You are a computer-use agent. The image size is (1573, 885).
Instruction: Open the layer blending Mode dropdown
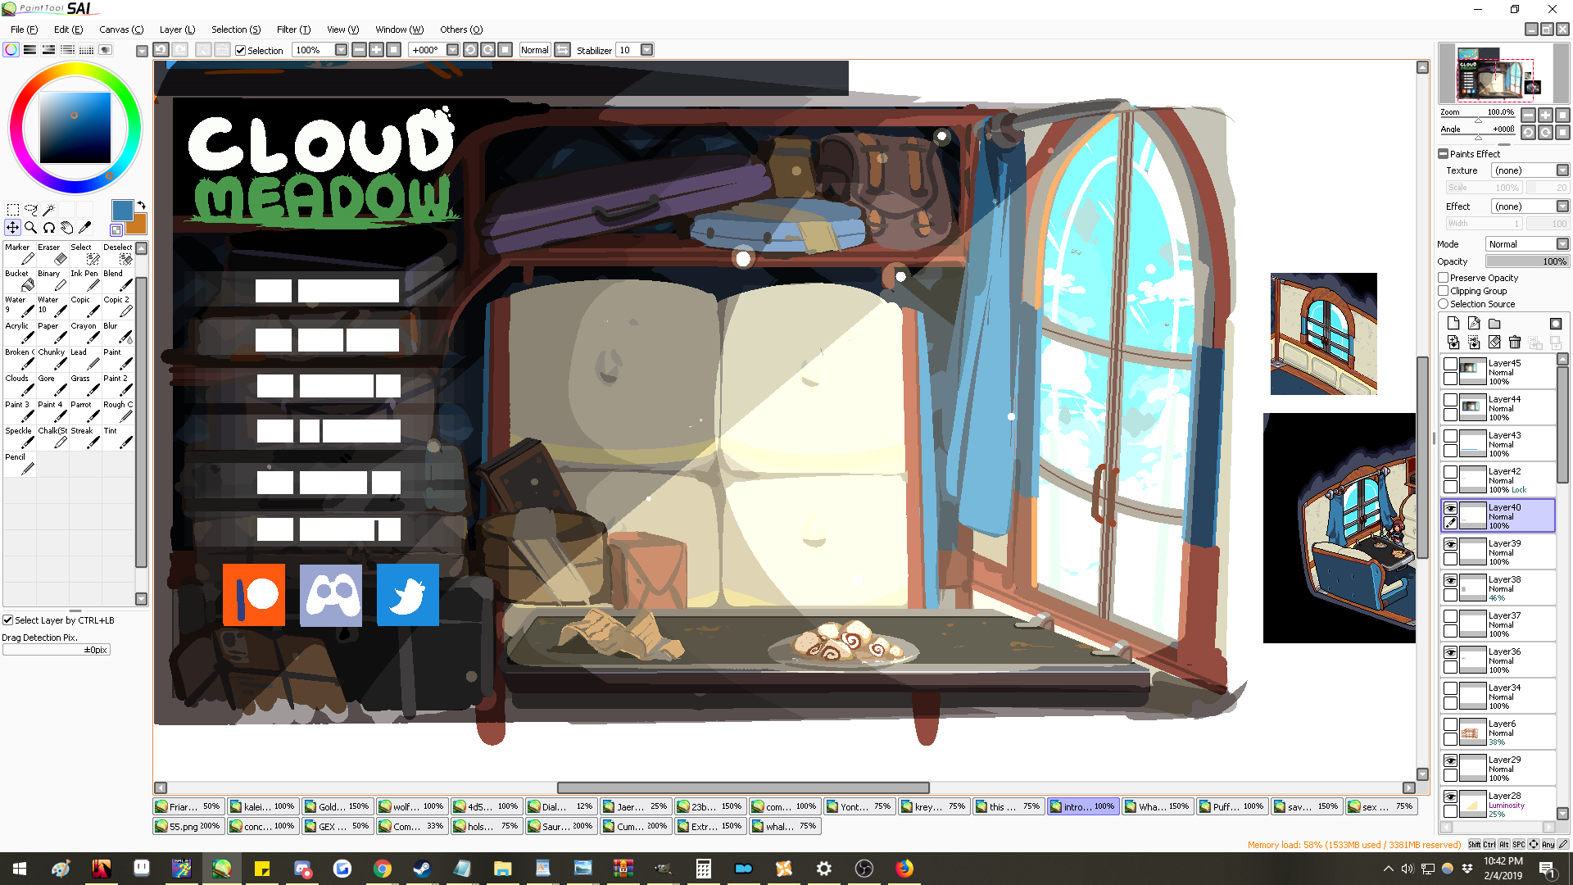click(x=1562, y=244)
